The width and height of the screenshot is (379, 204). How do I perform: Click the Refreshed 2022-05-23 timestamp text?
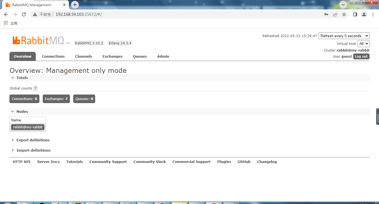290,36
